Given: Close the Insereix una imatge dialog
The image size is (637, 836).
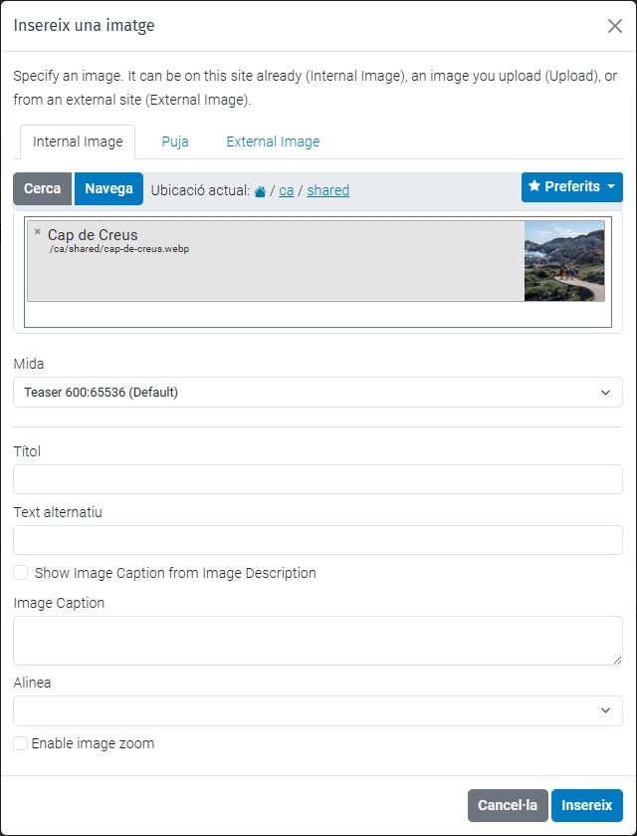Looking at the screenshot, I should (x=614, y=26).
